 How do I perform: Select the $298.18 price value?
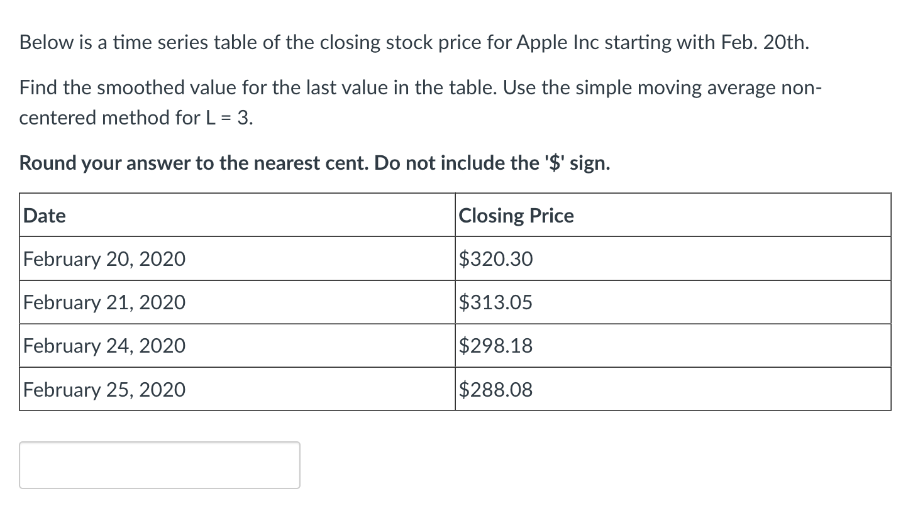(x=496, y=346)
